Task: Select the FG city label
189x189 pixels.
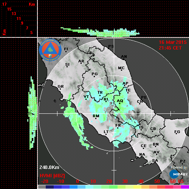Action: point(177,132)
